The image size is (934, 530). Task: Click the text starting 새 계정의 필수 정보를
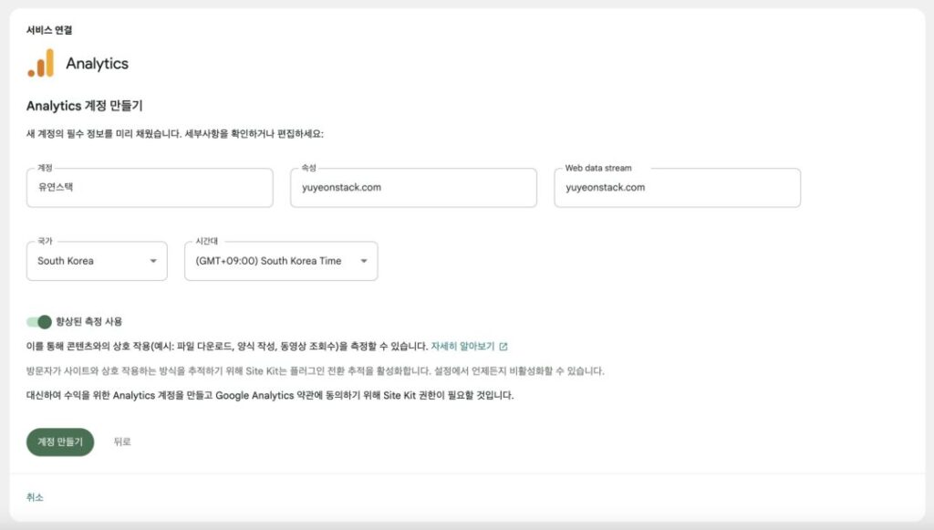[x=174, y=134]
